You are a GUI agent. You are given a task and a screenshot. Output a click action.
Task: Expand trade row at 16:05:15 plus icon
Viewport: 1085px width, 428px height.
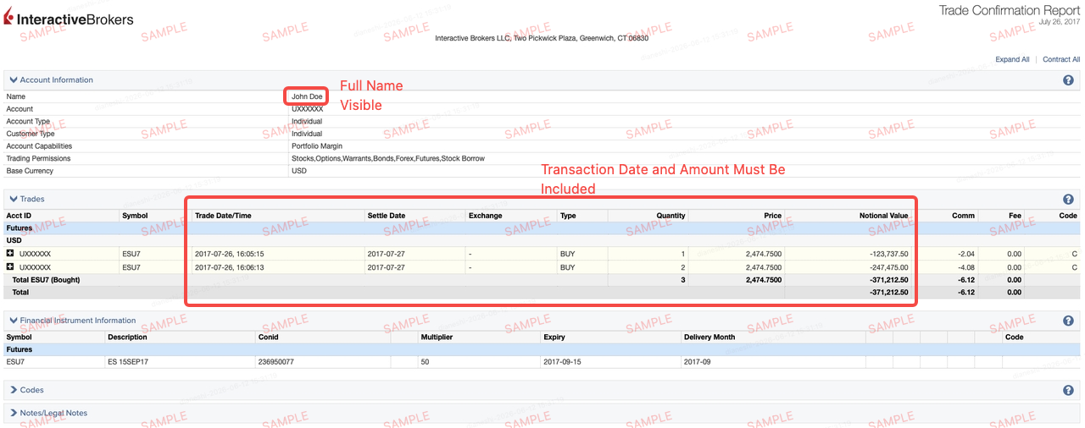[10, 254]
